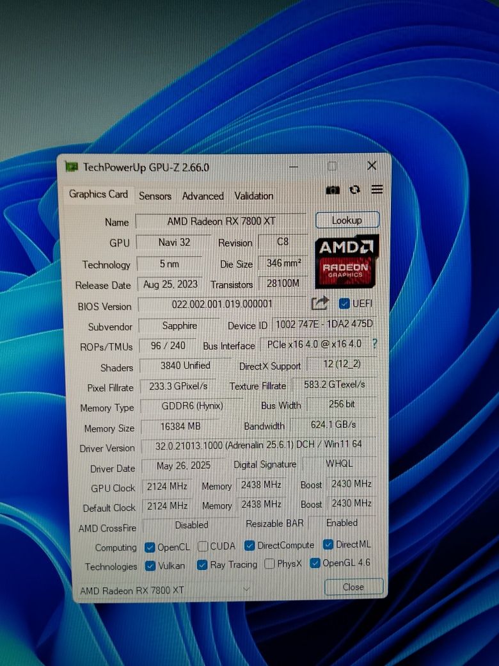
Task: Switch to the Graphics Card tab
Action: [99, 194]
